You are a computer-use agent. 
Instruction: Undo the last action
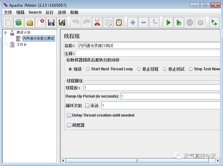click(x=76, y=22)
